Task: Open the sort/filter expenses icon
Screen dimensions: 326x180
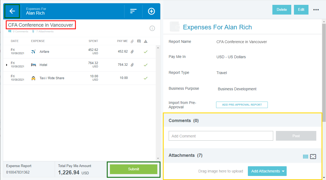Action: point(133,11)
